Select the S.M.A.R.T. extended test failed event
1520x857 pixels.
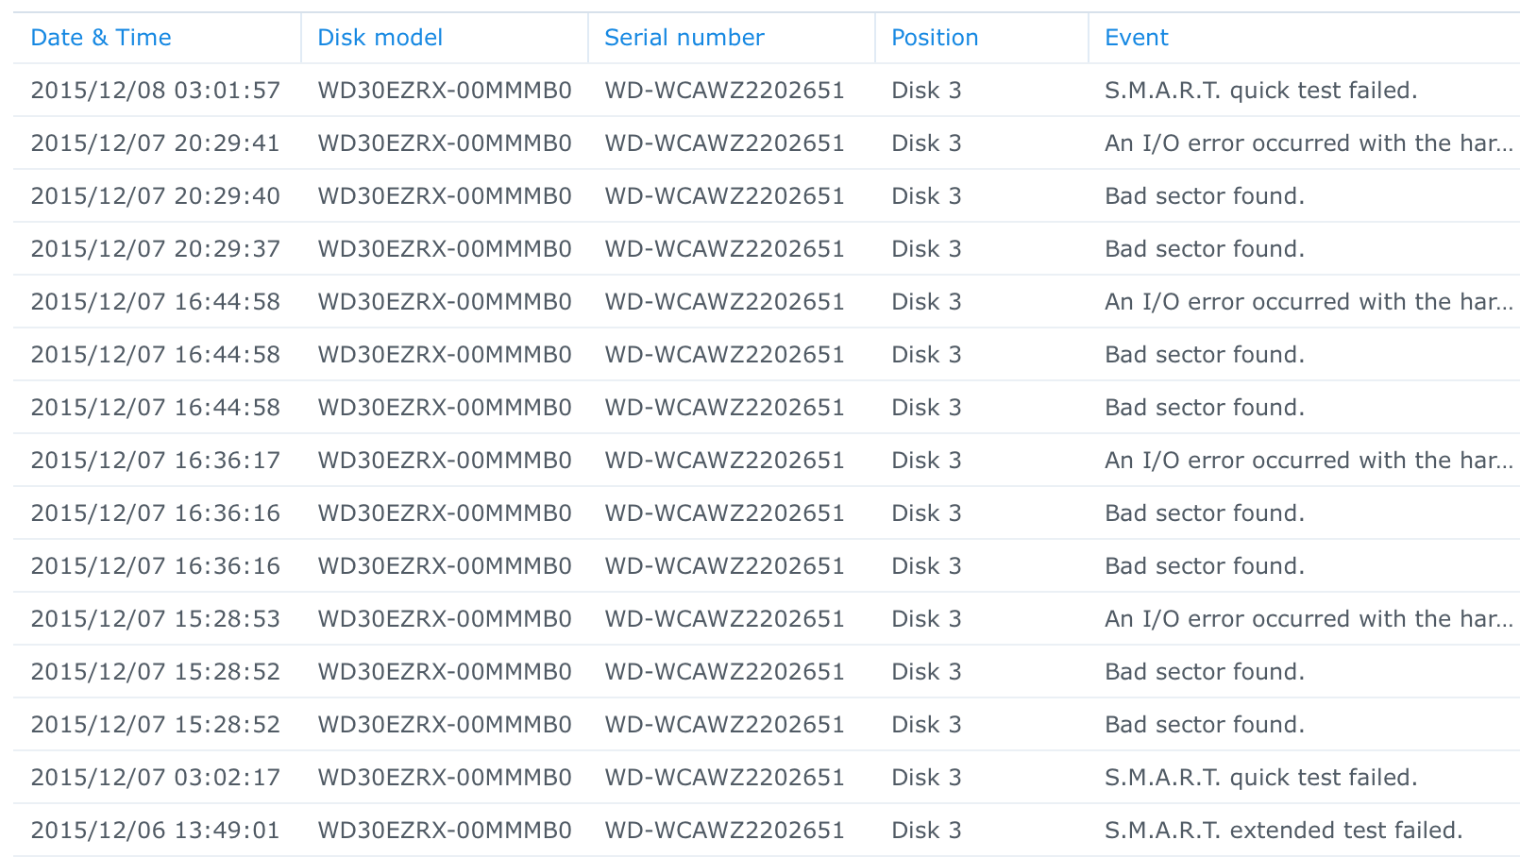(1283, 831)
